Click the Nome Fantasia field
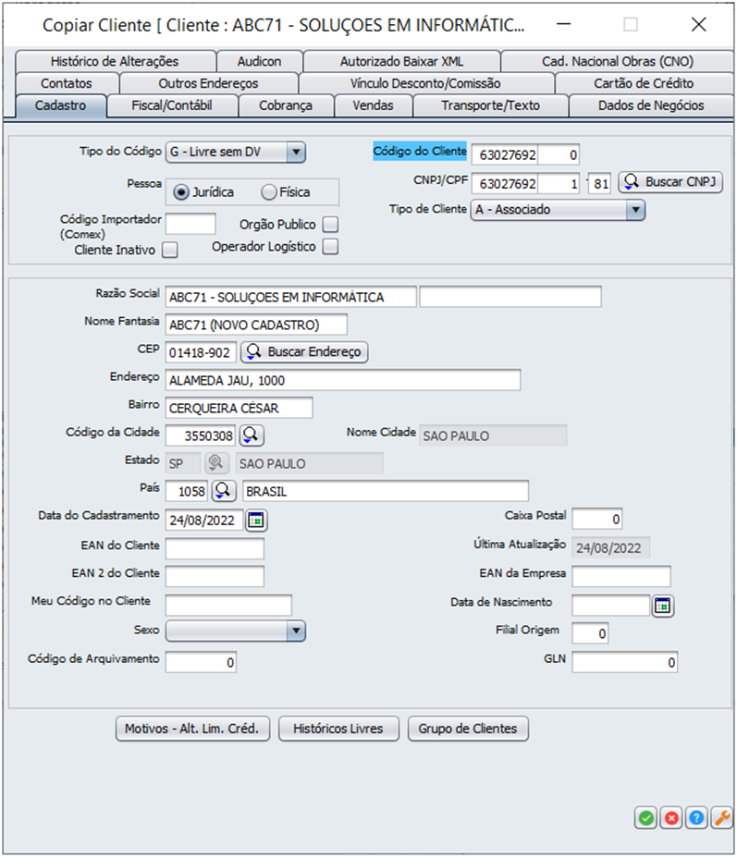The height and width of the screenshot is (858, 737). pyautogui.click(x=256, y=325)
